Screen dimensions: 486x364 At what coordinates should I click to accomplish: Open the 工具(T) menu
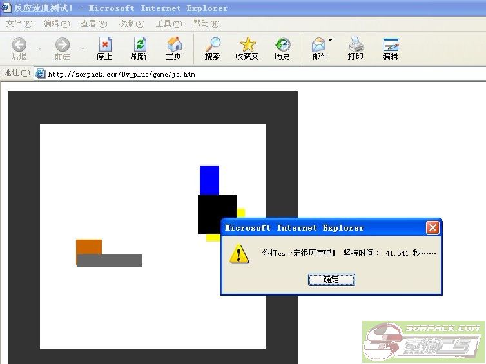(168, 24)
